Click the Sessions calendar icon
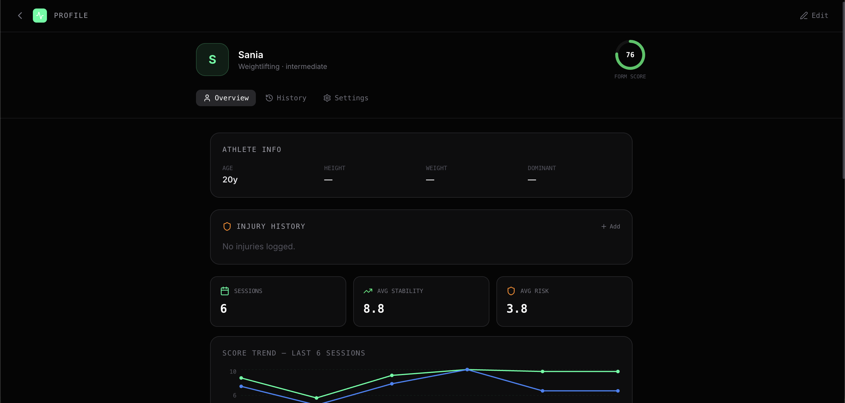 (x=224, y=291)
